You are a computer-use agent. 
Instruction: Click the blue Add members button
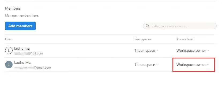[x=20, y=26]
